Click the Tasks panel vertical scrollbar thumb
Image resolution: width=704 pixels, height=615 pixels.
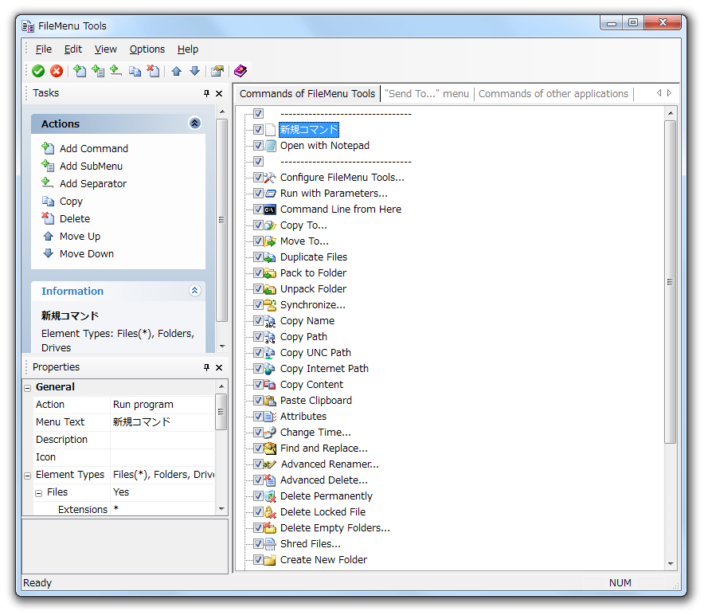point(222,220)
